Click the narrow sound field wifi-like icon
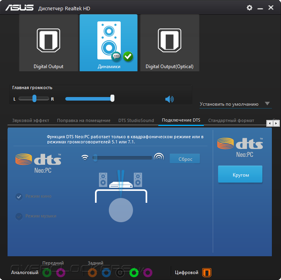The image size is (281, 280). click(x=85, y=157)
